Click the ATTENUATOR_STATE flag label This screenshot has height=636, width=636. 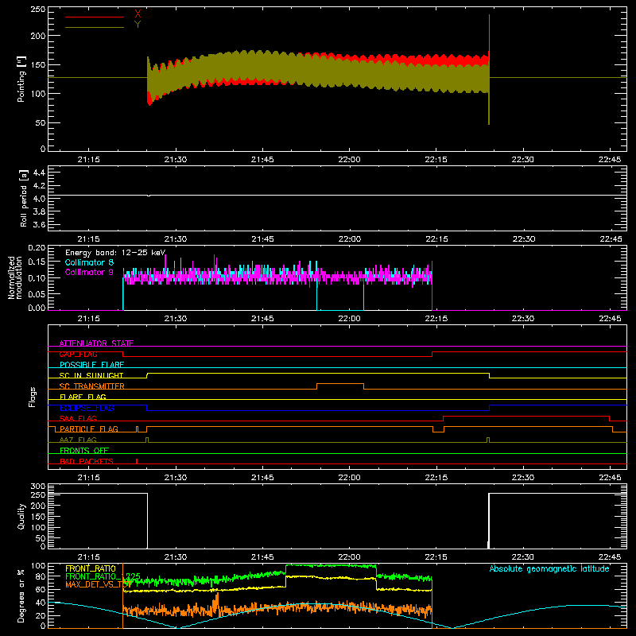96,343
